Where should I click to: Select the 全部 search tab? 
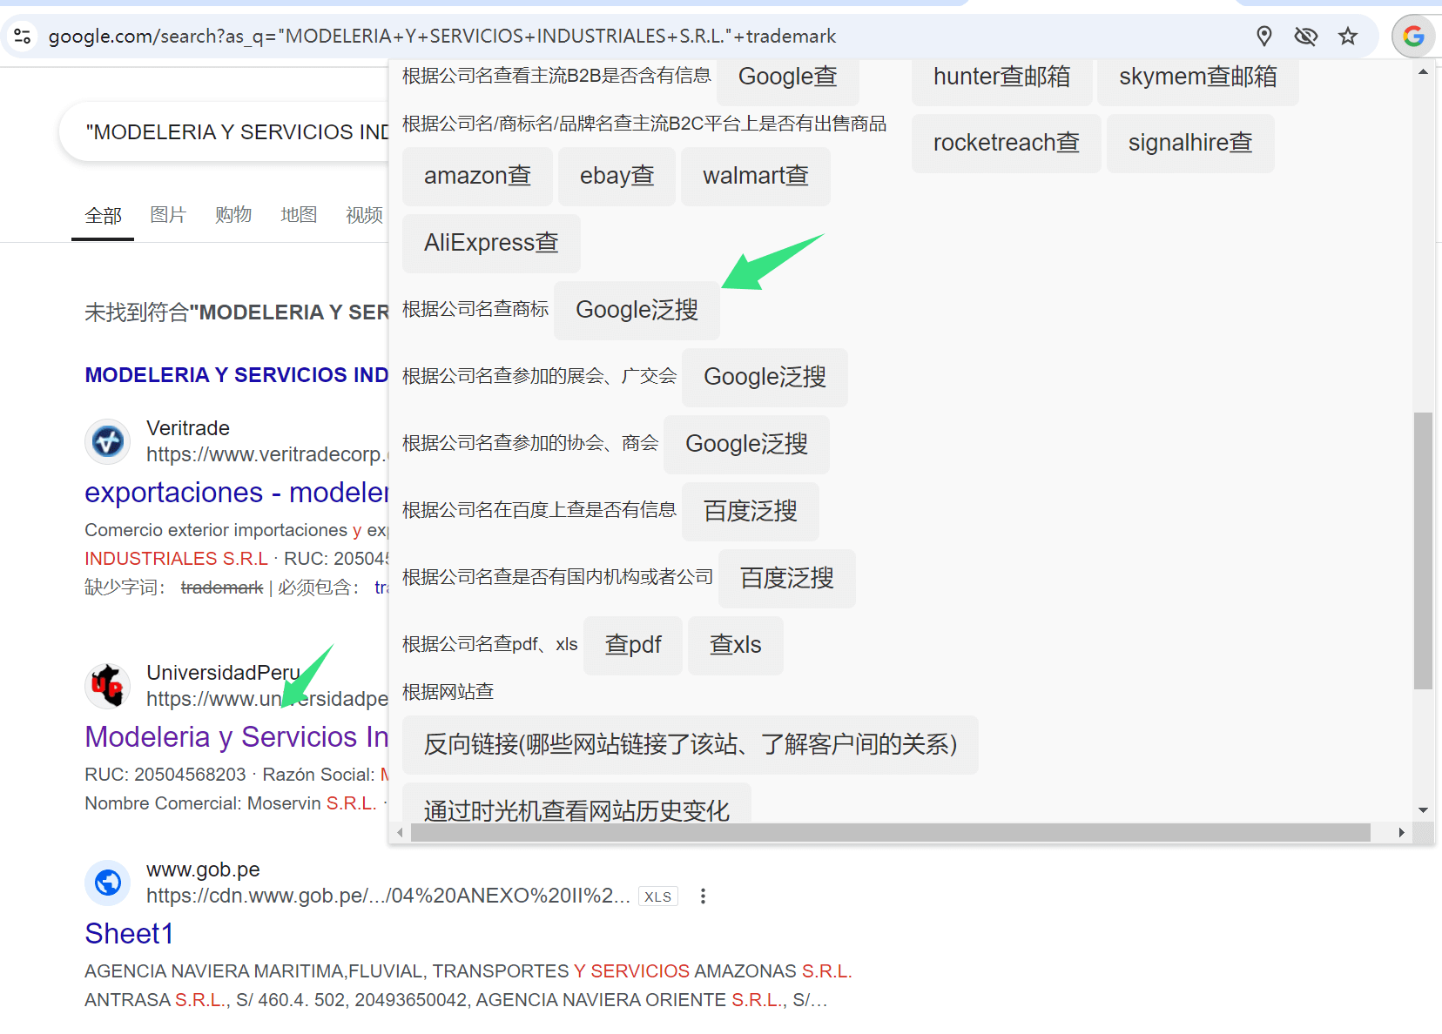(x=103, y=215)
